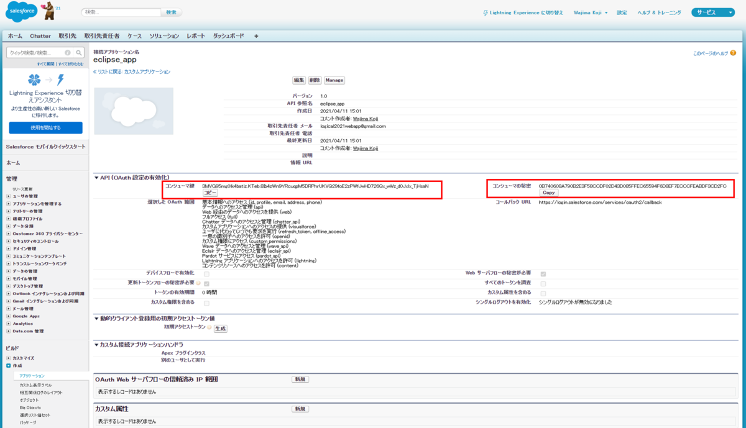Toggle the すべてのトークンを調査 checkbox
746x428 pixels.
click(x=543, y=283)
